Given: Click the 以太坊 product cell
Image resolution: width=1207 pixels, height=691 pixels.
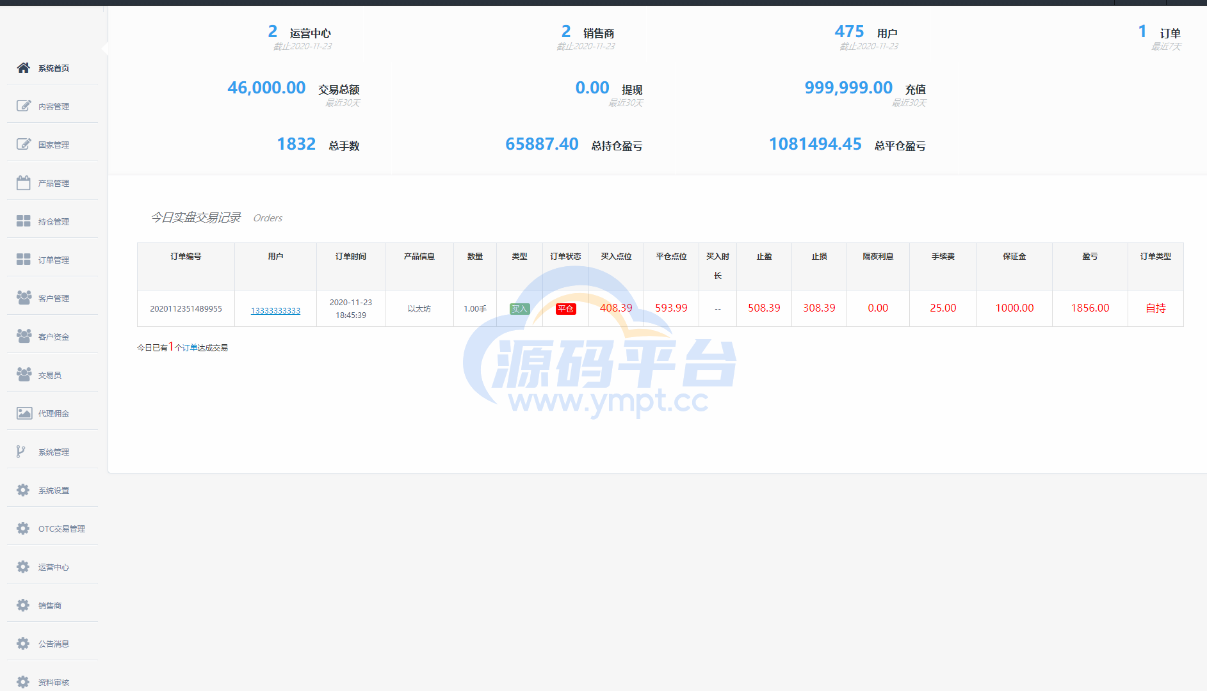Looking at the screenshot, I should tap(419, 308).
